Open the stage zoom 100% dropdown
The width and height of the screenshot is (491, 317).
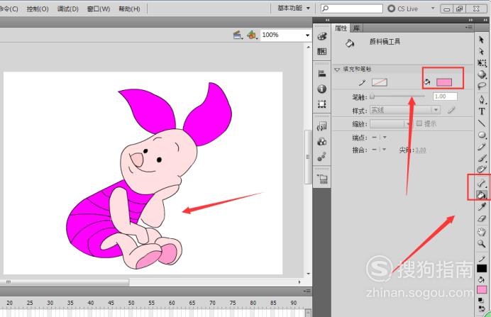[x=307, y=35]
